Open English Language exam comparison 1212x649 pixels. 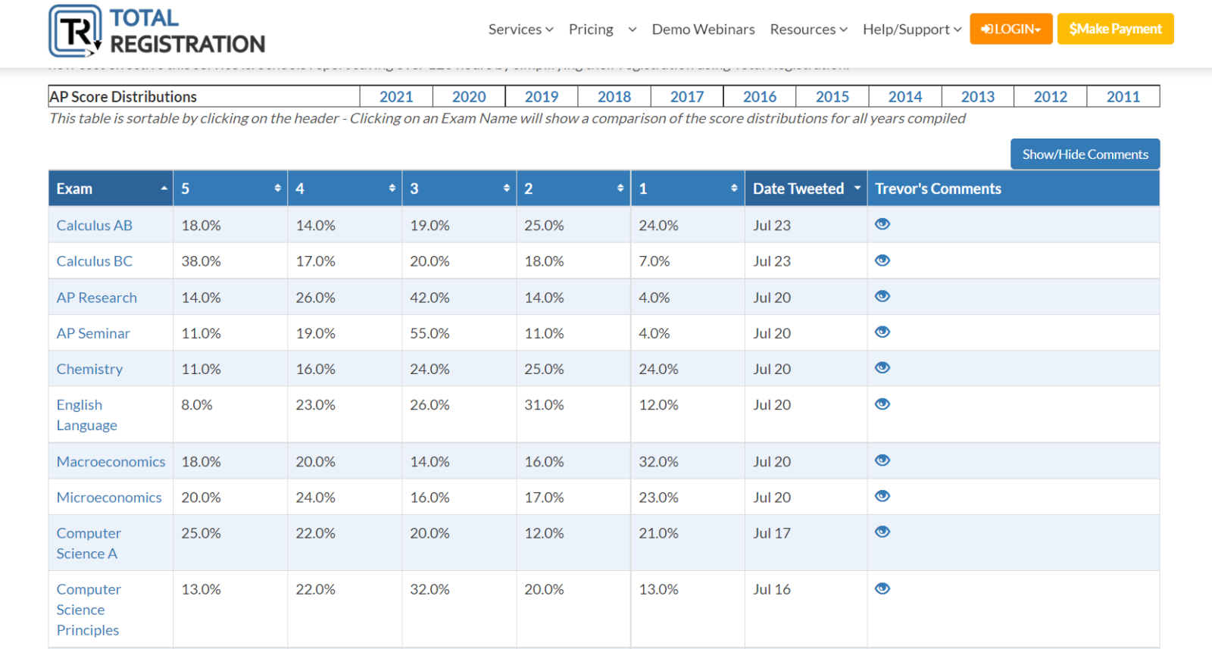[x=86, y=415]
